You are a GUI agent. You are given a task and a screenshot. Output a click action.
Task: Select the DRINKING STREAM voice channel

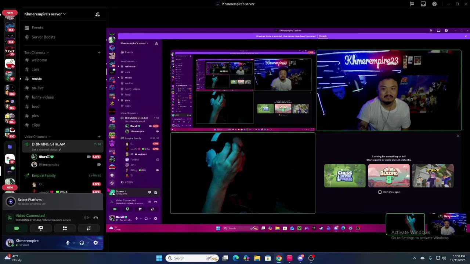pos(62,146)
